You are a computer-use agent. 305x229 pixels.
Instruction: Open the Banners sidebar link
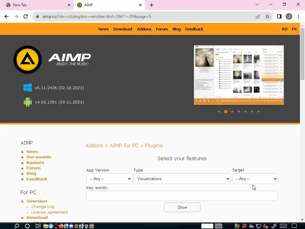click(x=35, y=163)
